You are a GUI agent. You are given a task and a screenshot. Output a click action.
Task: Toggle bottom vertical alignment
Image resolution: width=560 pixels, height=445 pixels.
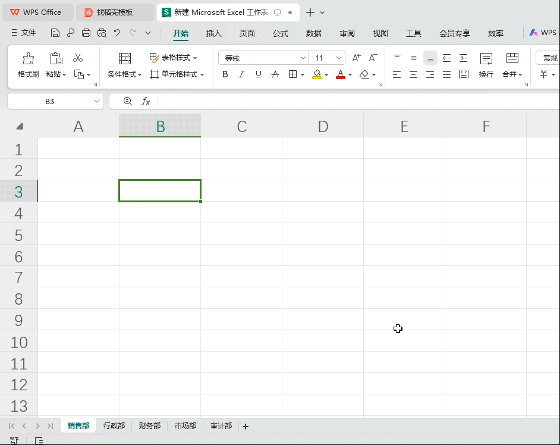pyautogui.click(x=430, y=58)
